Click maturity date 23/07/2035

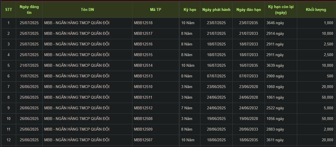pyautogui.click(x=248, y=23)
